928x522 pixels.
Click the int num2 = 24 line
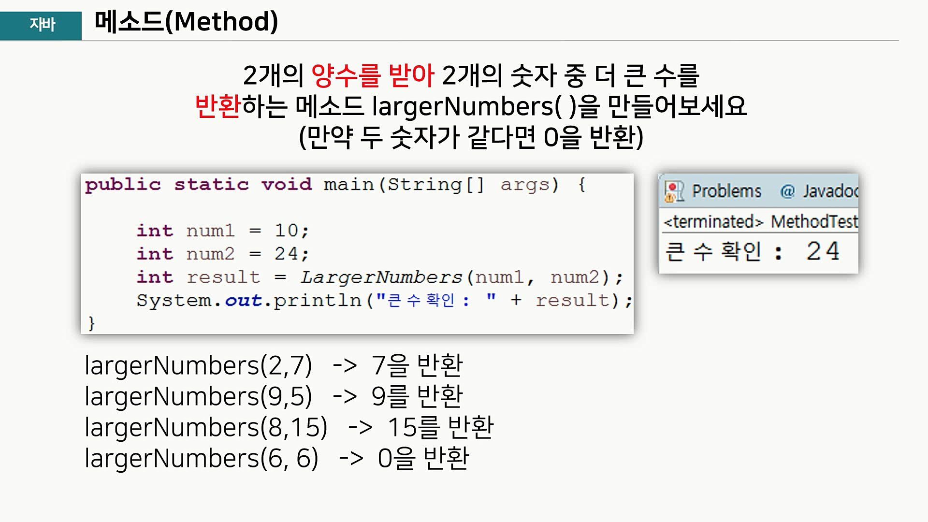(222, 254)
